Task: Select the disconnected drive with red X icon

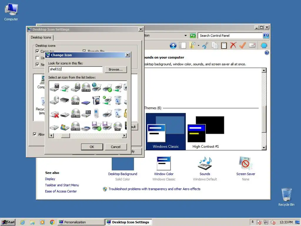Action: tap(54, 114)
